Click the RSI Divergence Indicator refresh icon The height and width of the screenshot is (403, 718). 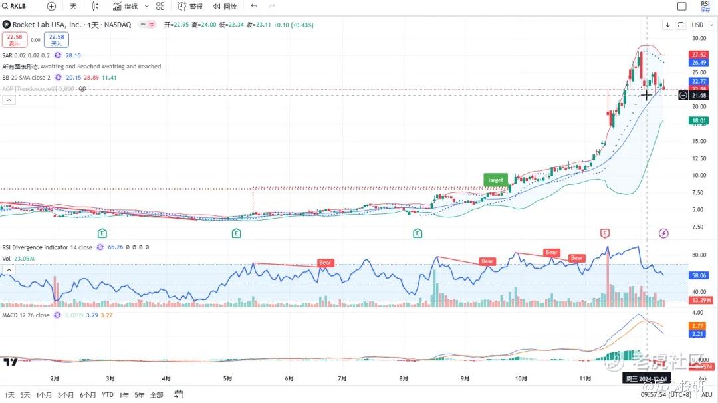[x=100, y=247]
